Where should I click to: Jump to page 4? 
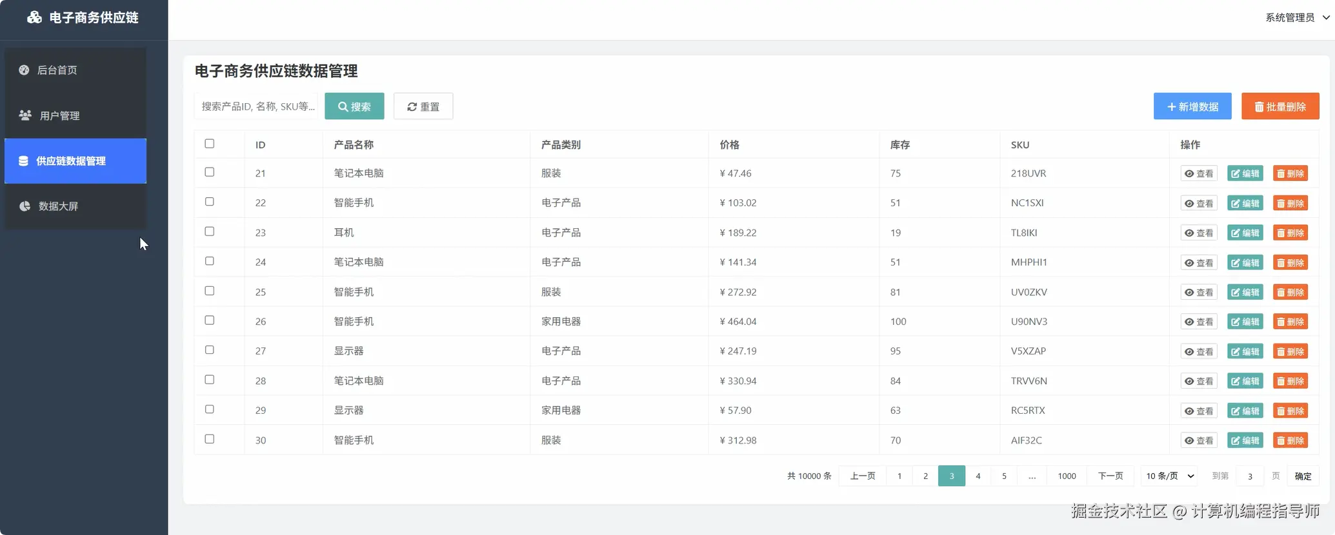(978, 476)
